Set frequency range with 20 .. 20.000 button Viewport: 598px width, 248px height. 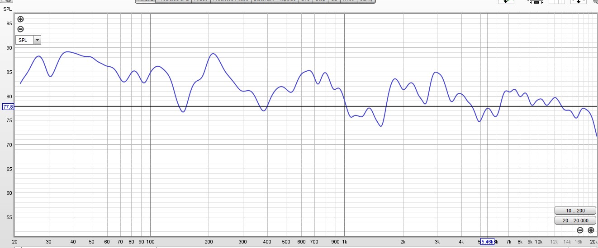pyautogui.click(x=575, y=220)
